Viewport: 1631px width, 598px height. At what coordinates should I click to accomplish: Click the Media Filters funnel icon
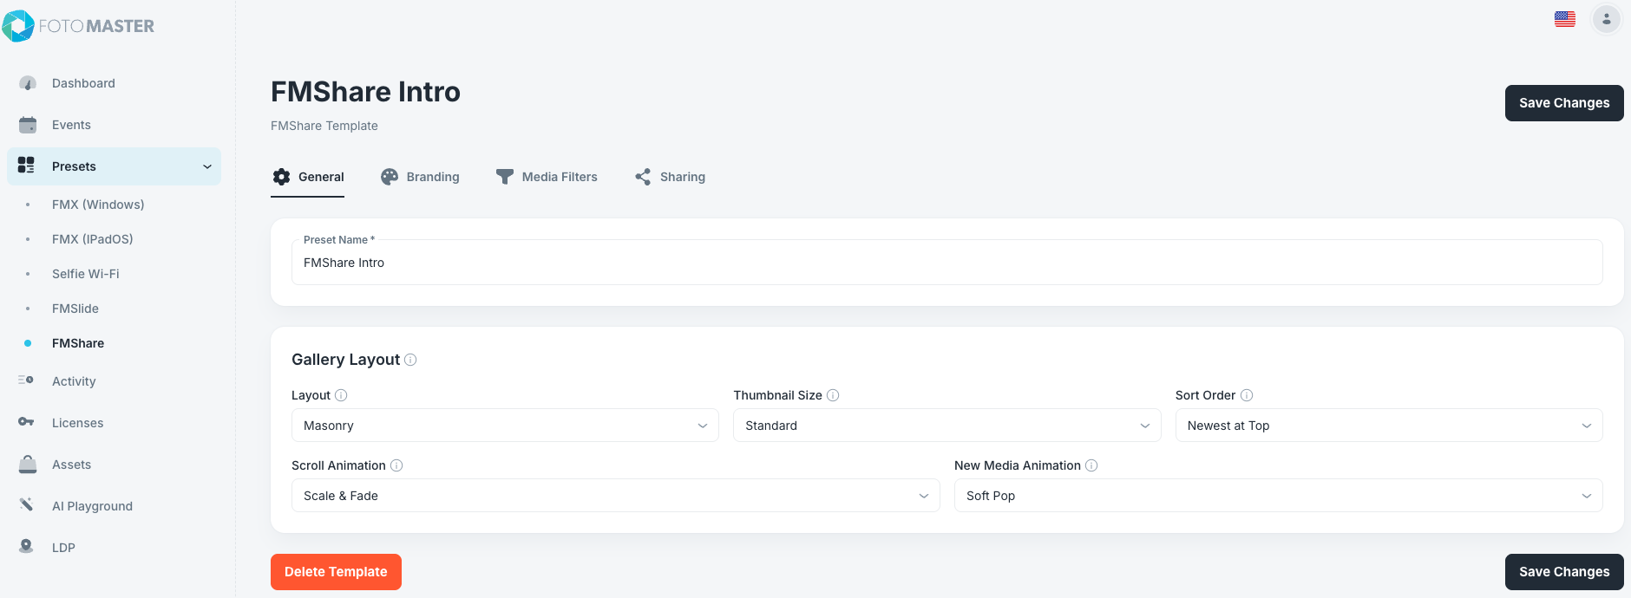505,177
